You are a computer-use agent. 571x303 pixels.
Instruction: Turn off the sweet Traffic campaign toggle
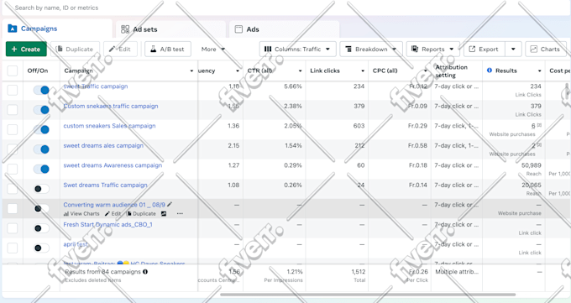41,90
